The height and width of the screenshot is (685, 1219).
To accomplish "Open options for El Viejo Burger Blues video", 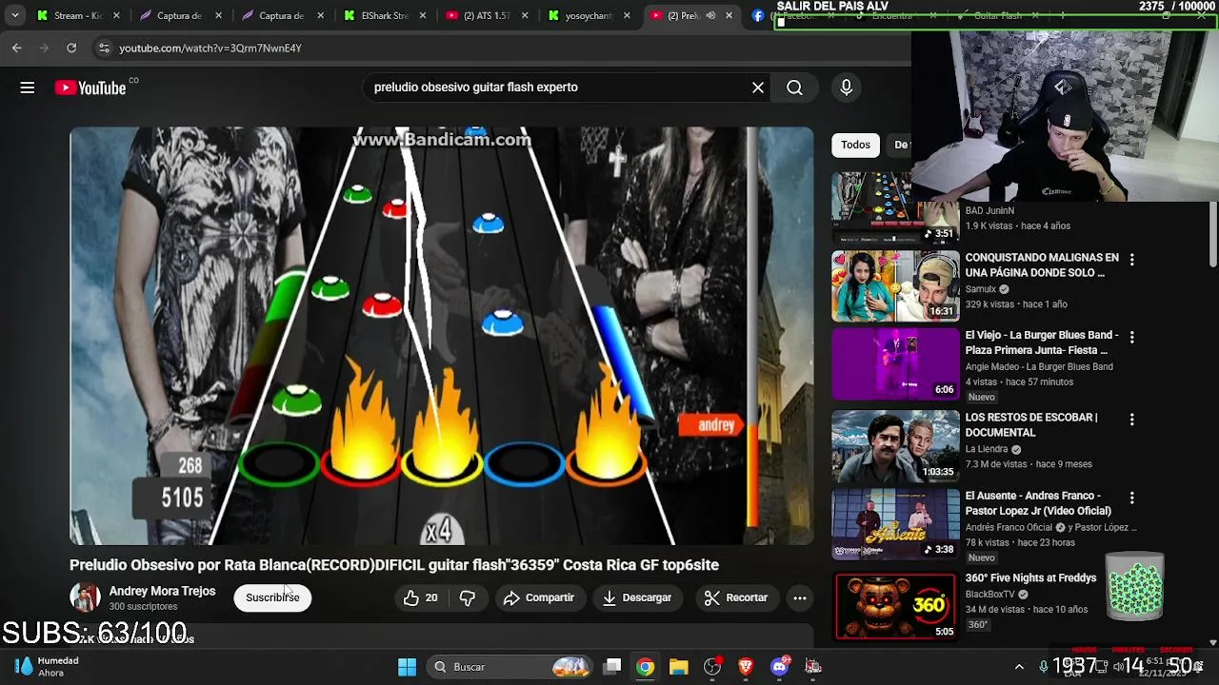I will point(1131,338).
